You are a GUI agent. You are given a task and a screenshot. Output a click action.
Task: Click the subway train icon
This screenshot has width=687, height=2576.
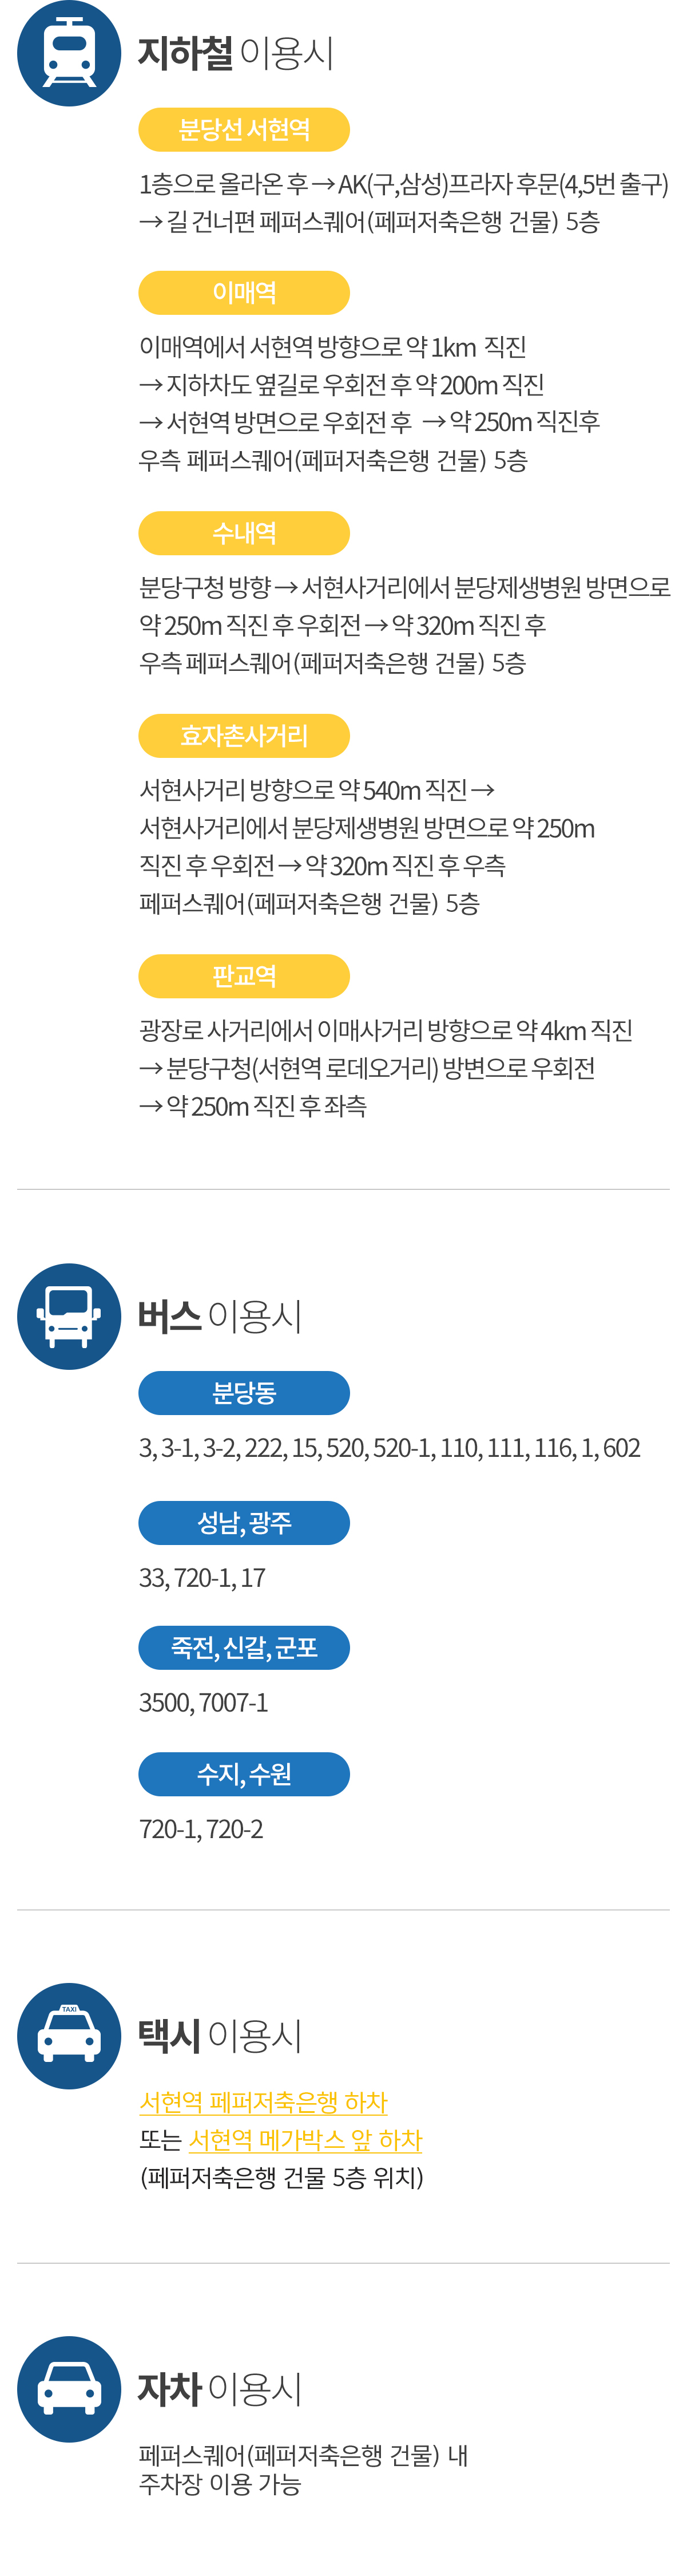pyautogui.click(x=69, y=53)
